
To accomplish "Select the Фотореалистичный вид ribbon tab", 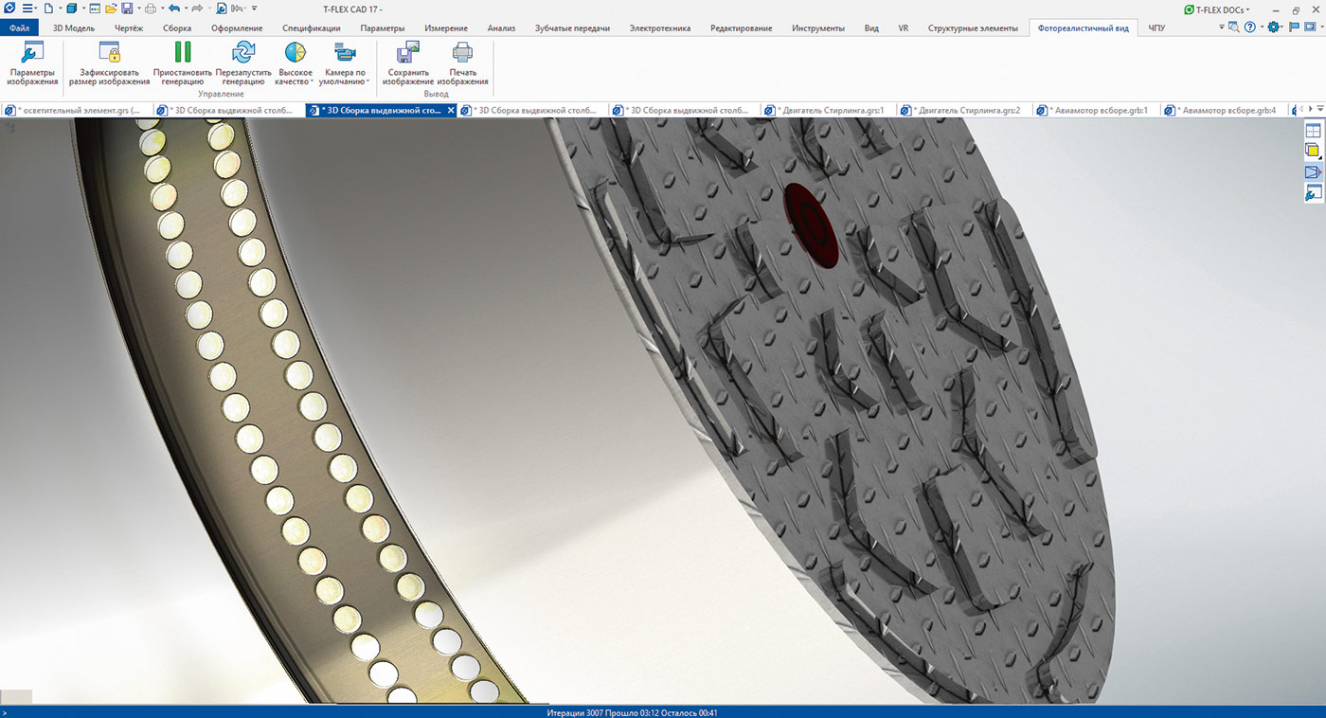I will pos(1083,28).
